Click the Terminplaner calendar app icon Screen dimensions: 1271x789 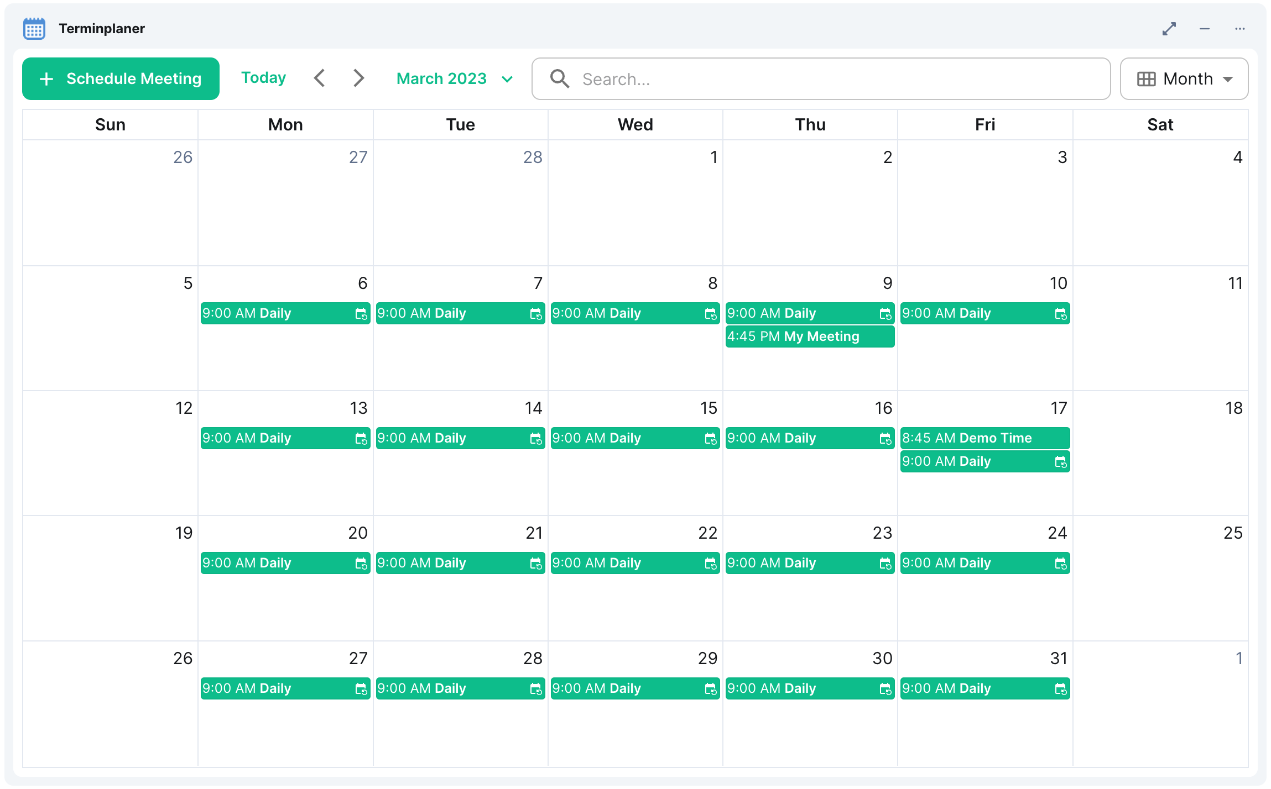[x=34, y=29]
